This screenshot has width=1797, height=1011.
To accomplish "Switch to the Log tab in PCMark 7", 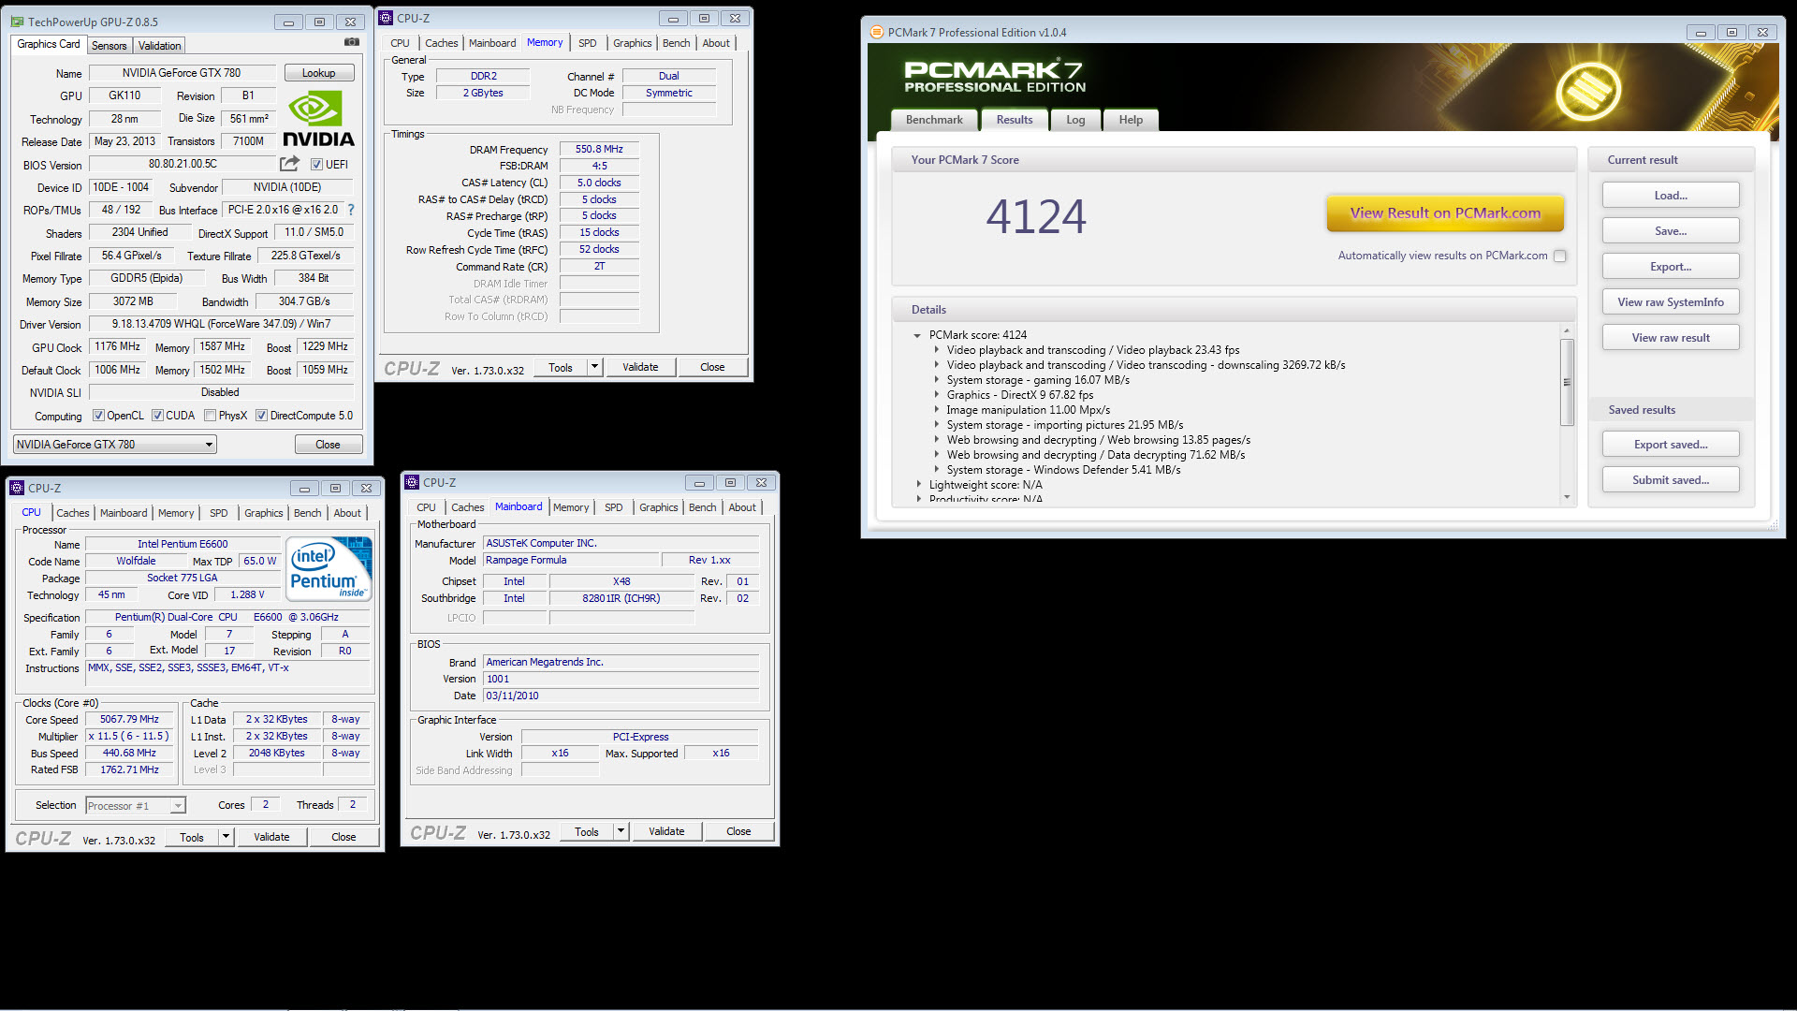I will pyautogui.click(x=1075, y=120).
